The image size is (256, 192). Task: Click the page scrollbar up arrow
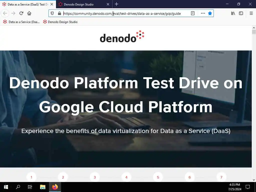(254, 27)
